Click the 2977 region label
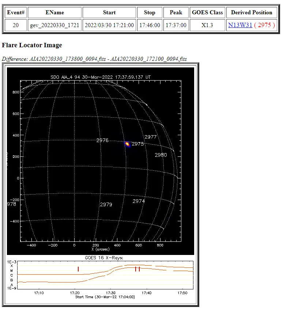This screenshot has width=283, height=311. (x=151, y=137)
